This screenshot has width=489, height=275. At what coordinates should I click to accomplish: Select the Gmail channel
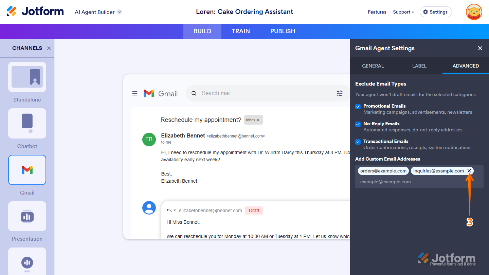click(27, 170)
